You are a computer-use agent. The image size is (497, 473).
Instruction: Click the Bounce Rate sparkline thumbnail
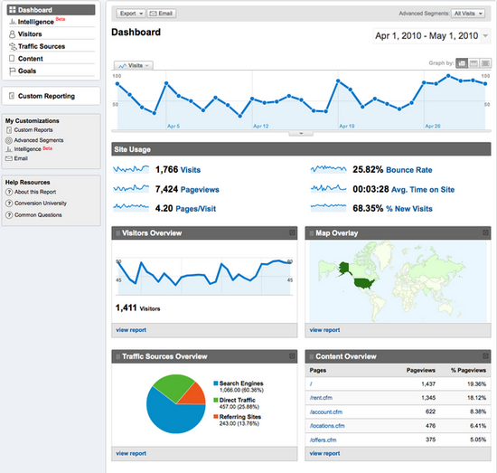click(328, 169)
